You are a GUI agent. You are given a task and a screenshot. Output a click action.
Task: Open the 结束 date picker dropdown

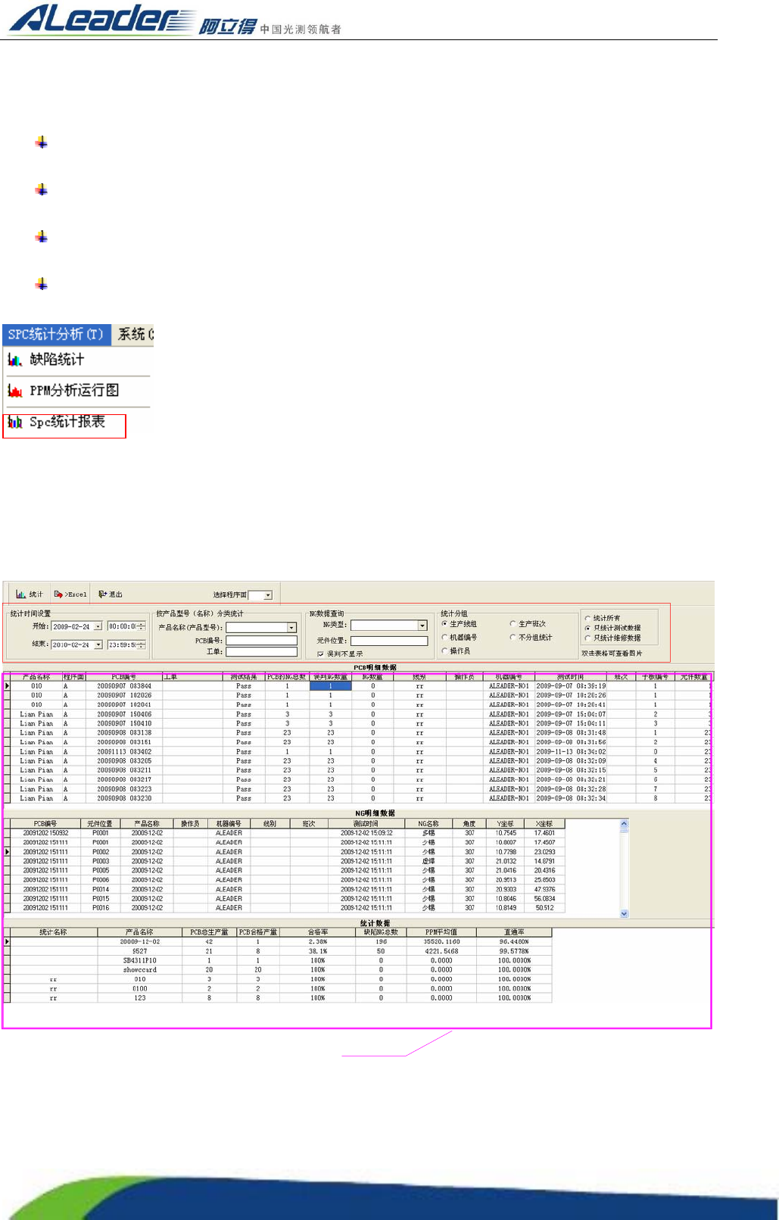pos(98,644)
